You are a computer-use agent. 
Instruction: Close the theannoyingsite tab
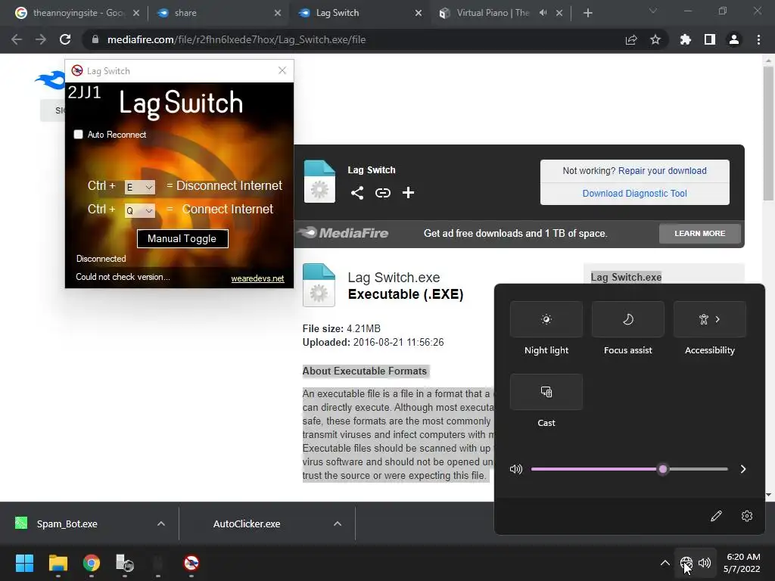point(136,13)
